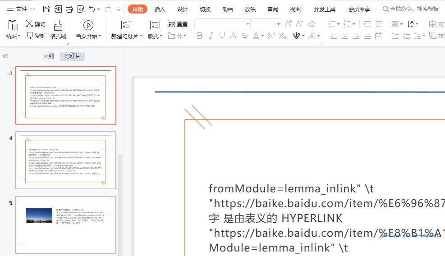Align text left
The height and width of the screenshot is (256, 445).
(x=334, y=36)
